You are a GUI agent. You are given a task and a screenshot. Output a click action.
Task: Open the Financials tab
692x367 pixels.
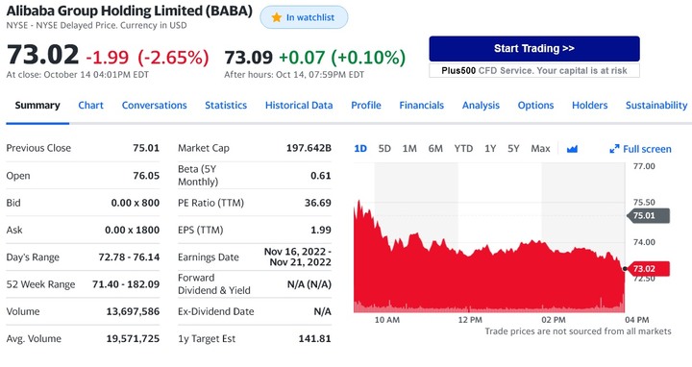[422, 106]
